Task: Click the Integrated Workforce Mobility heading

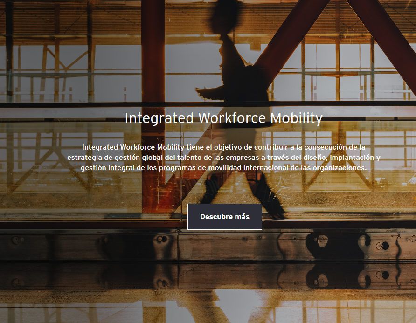Action: (x=223, y=118)
